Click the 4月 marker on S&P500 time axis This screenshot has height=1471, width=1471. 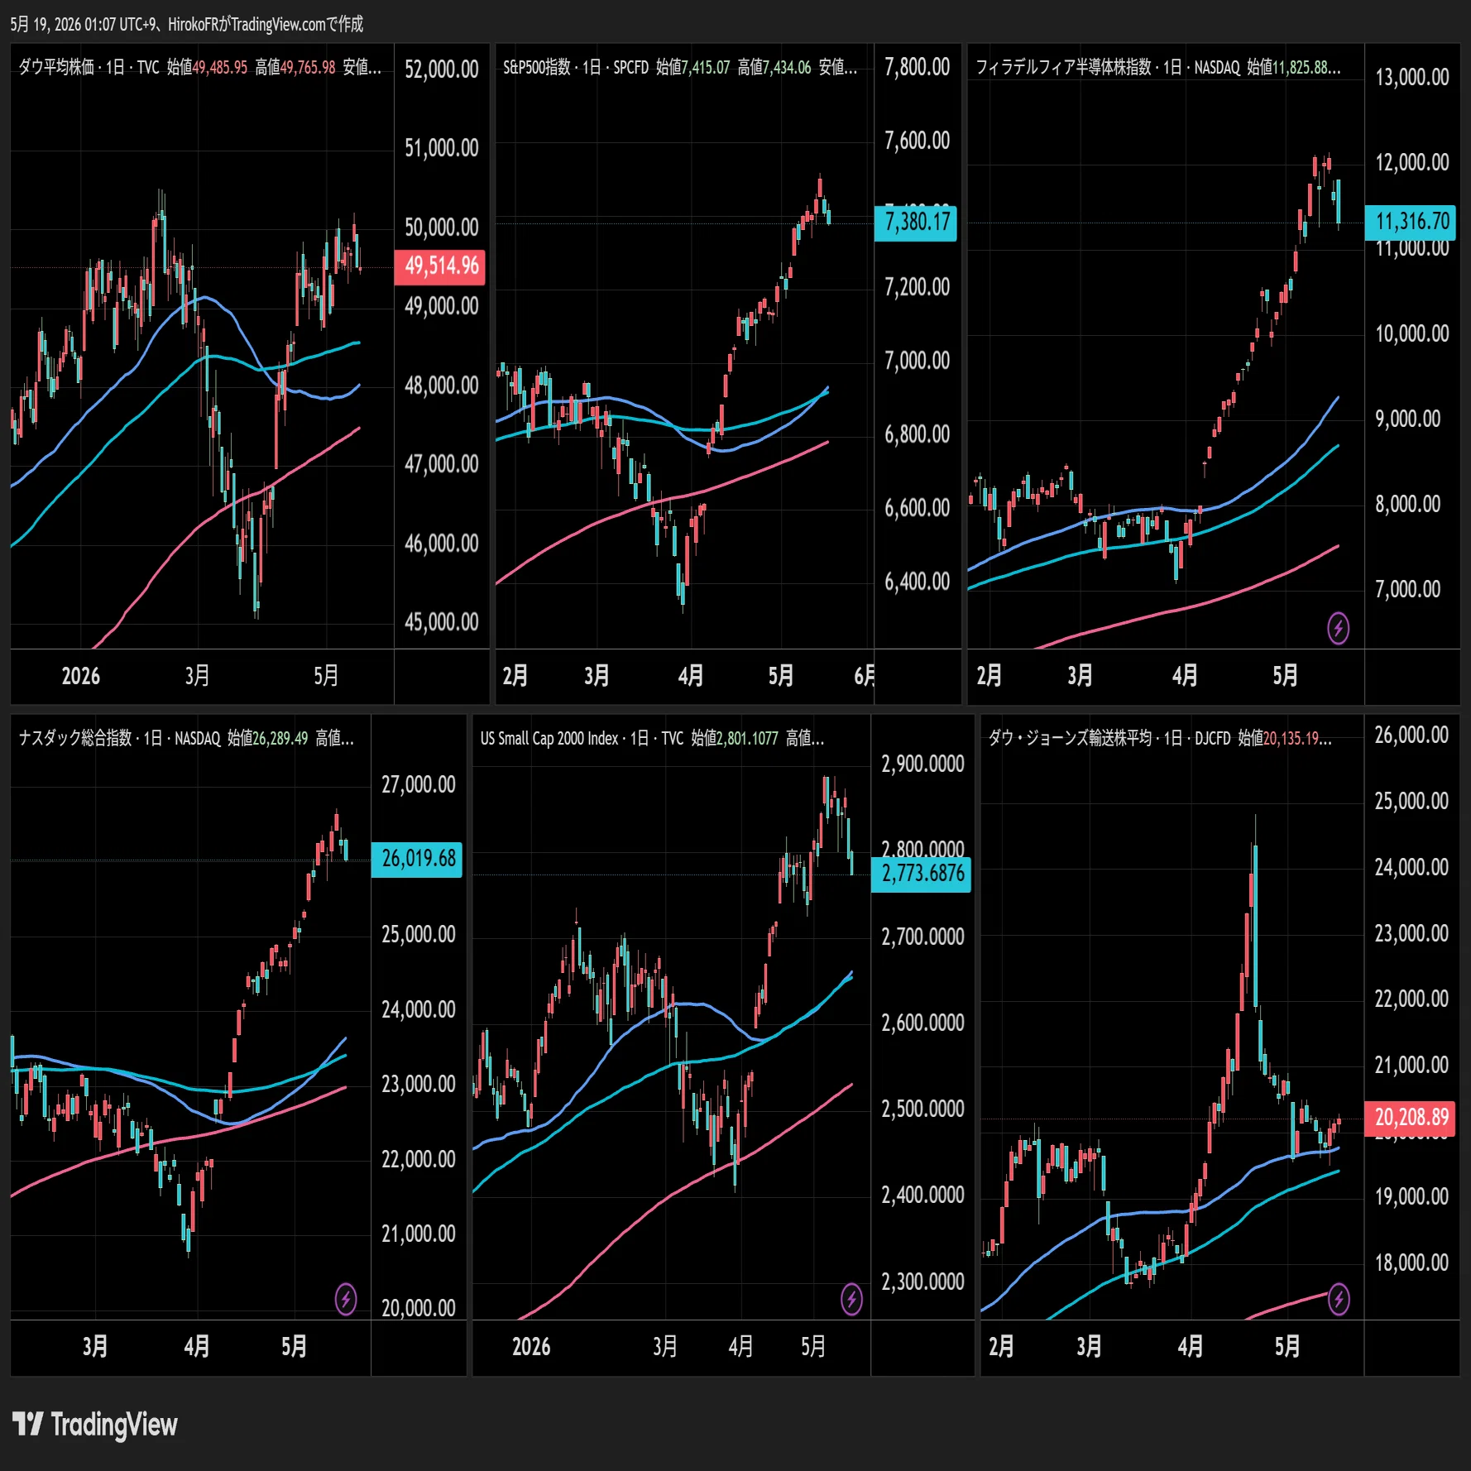coord(691,676)
